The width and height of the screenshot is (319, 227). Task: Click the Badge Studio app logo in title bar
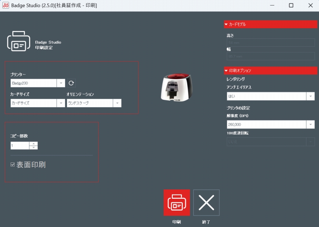pyautogui.click(x=5, y=5)
